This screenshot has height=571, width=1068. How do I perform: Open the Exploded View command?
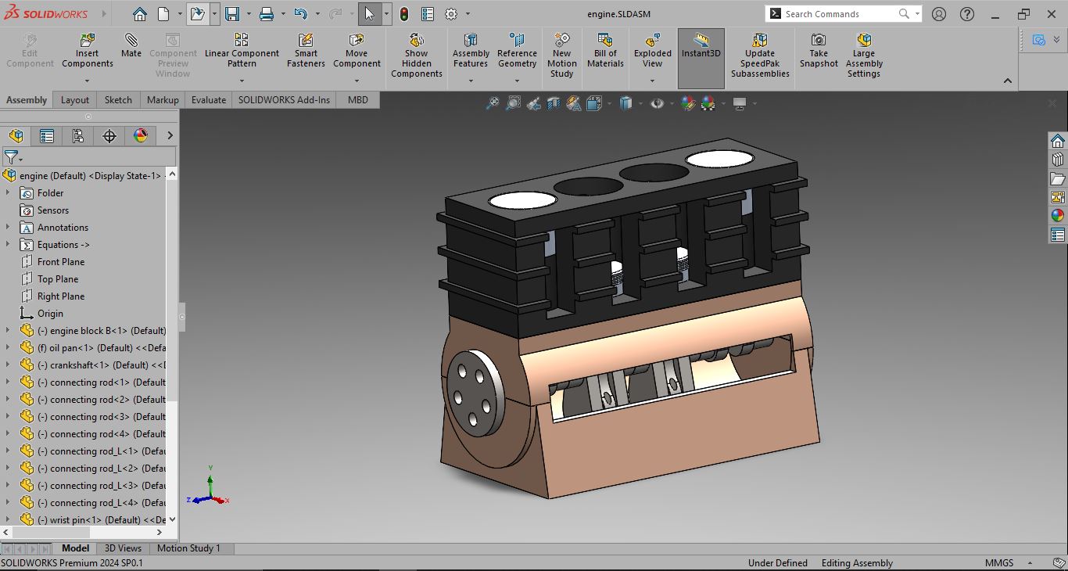coord(653,52)
